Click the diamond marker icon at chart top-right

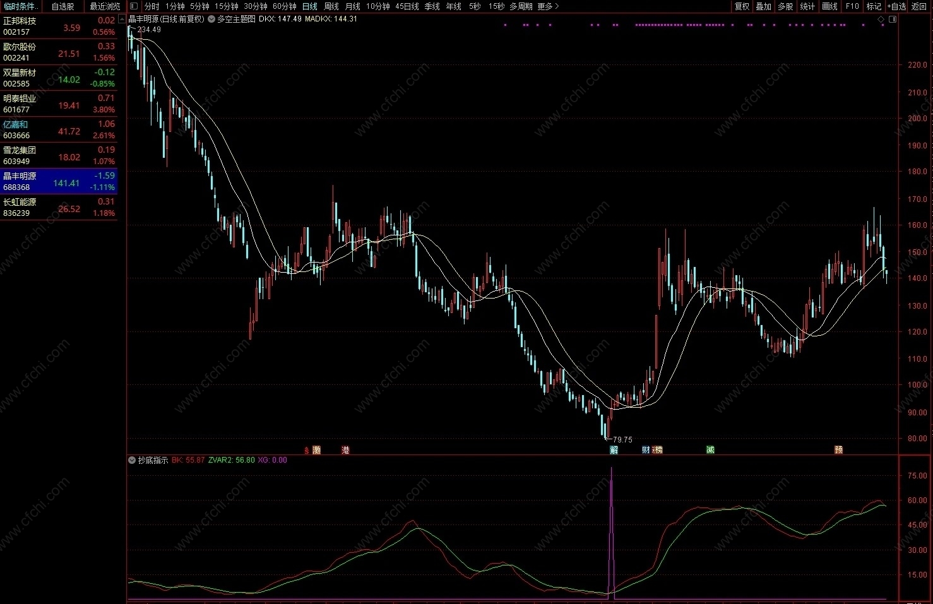pos(881,20)
